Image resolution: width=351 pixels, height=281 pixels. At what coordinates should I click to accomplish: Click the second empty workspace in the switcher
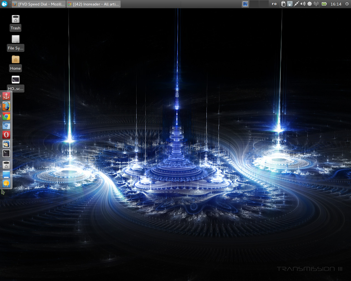(264, 4)
